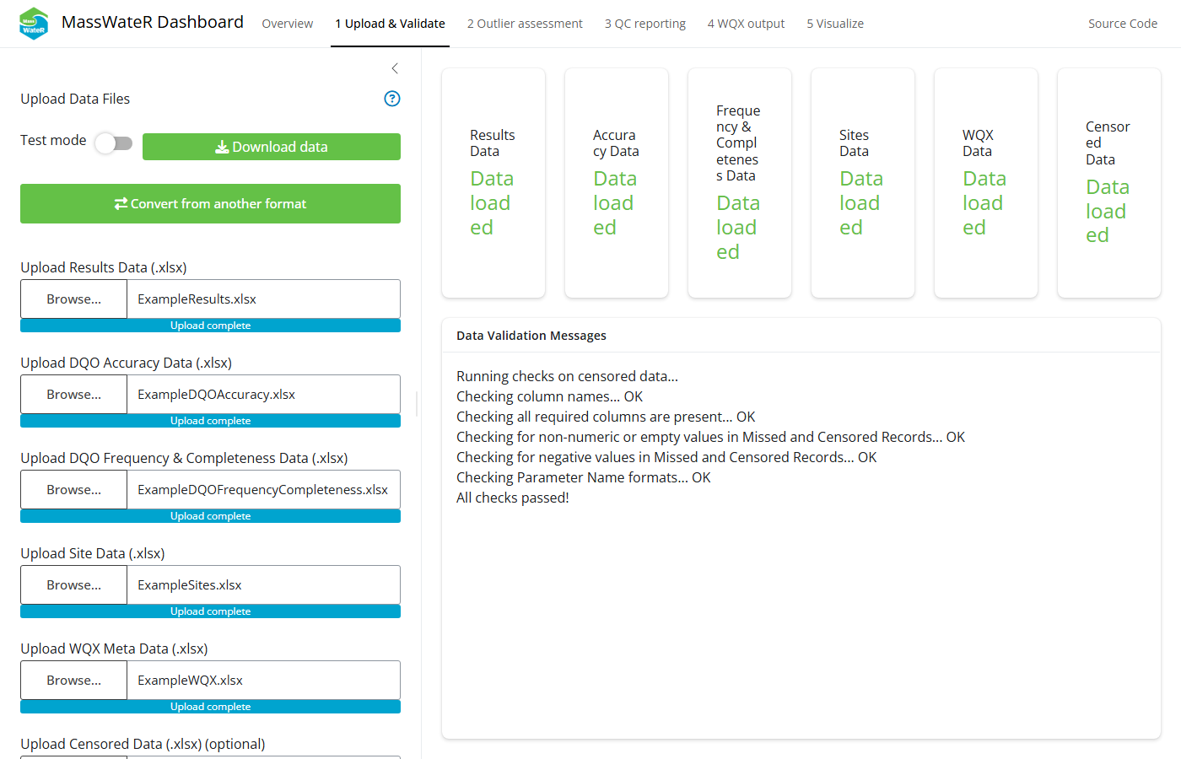Browse for DQO Accuracy Data file

(73, 395)
